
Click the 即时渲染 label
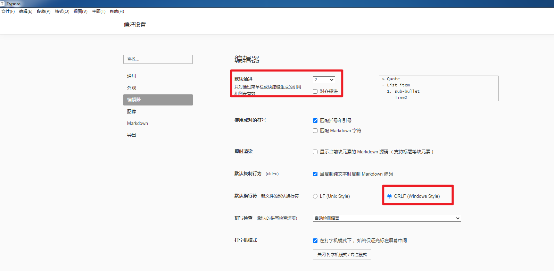tap(243, 151)
